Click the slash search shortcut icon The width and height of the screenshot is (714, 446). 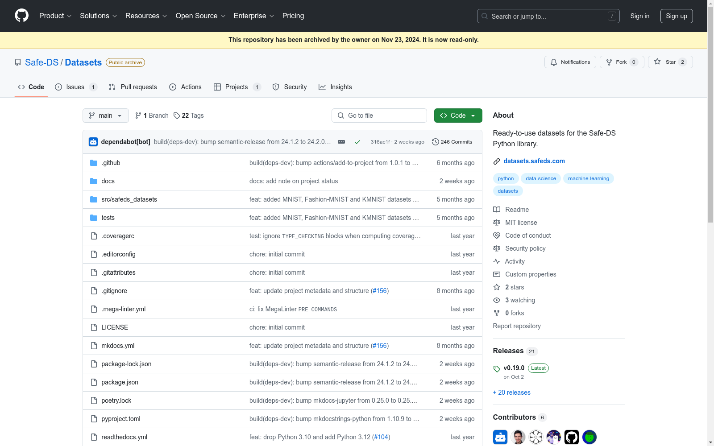pyautogui.click(x=612, y=16)
